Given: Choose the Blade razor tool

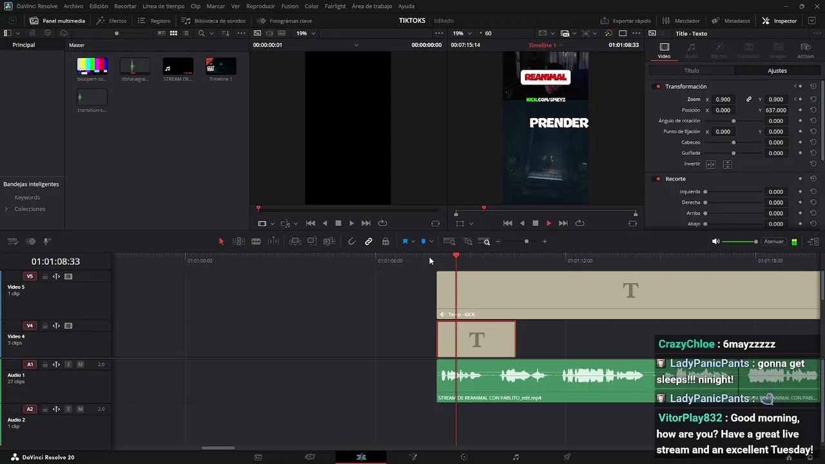Looking at the screenshot, I should click(256, 242).
